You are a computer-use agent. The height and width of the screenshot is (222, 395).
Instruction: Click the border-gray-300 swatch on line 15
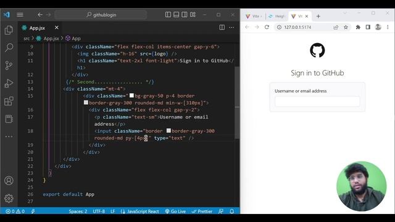86,102
